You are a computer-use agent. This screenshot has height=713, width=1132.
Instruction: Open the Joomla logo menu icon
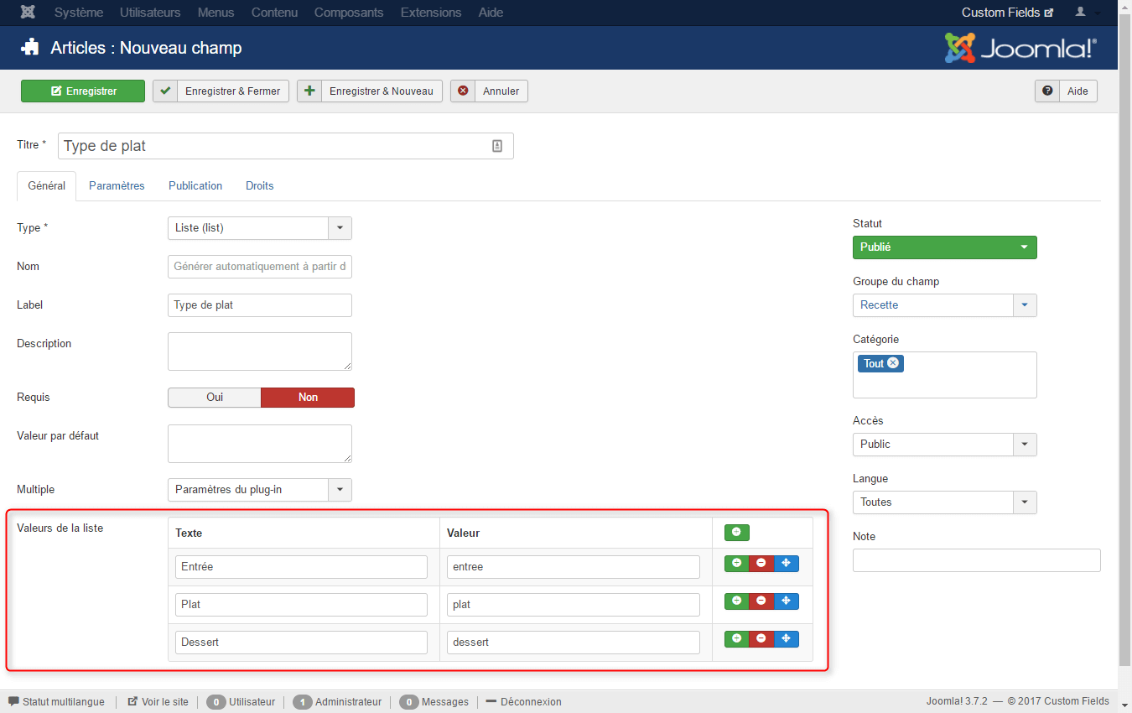pyautogui.click(x=29, y=13)
